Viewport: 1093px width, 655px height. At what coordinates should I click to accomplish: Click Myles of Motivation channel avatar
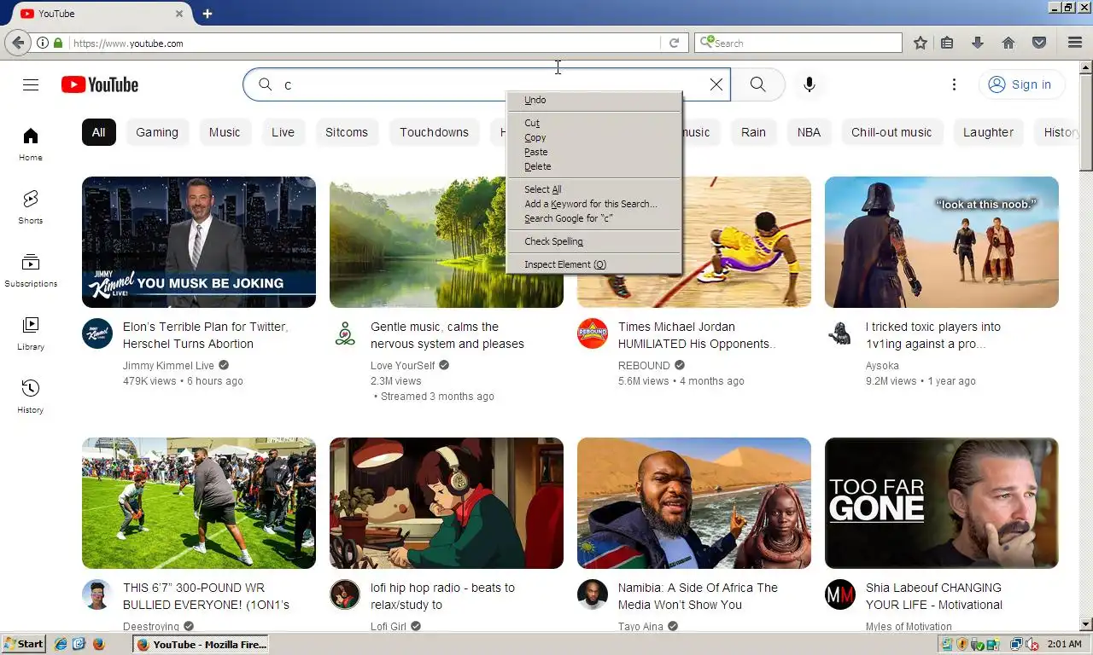coord(840,594)
